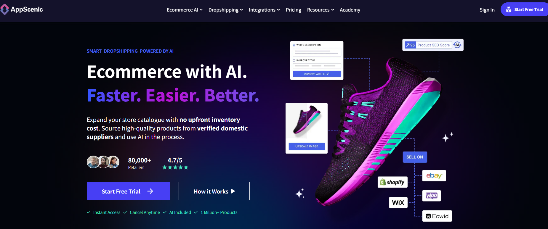The image size is (548, 229).
Task: Click the Upscale Image button
Action: coord(307,146)
